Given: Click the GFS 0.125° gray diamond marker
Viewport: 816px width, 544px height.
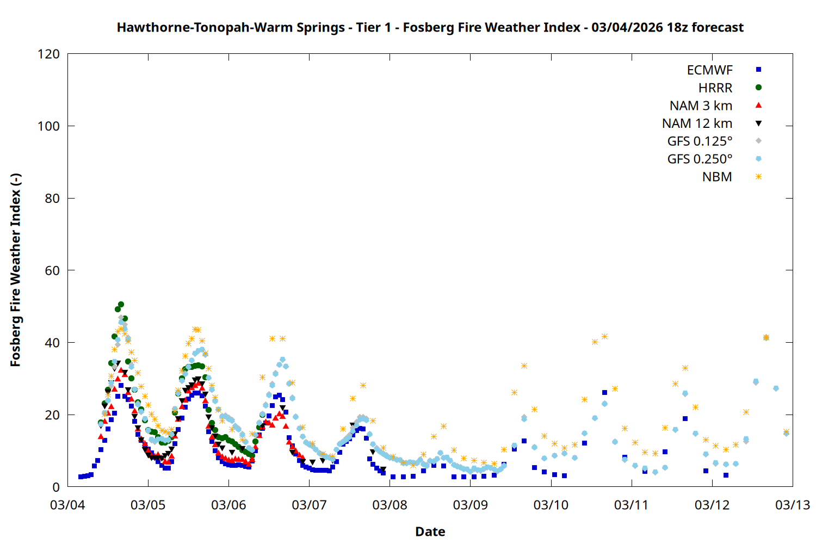Looking at the screenshot, I should tap(758, 141).
